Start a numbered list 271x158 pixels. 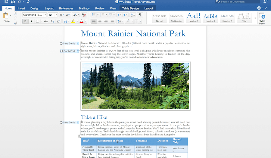[x=102, y=15]
